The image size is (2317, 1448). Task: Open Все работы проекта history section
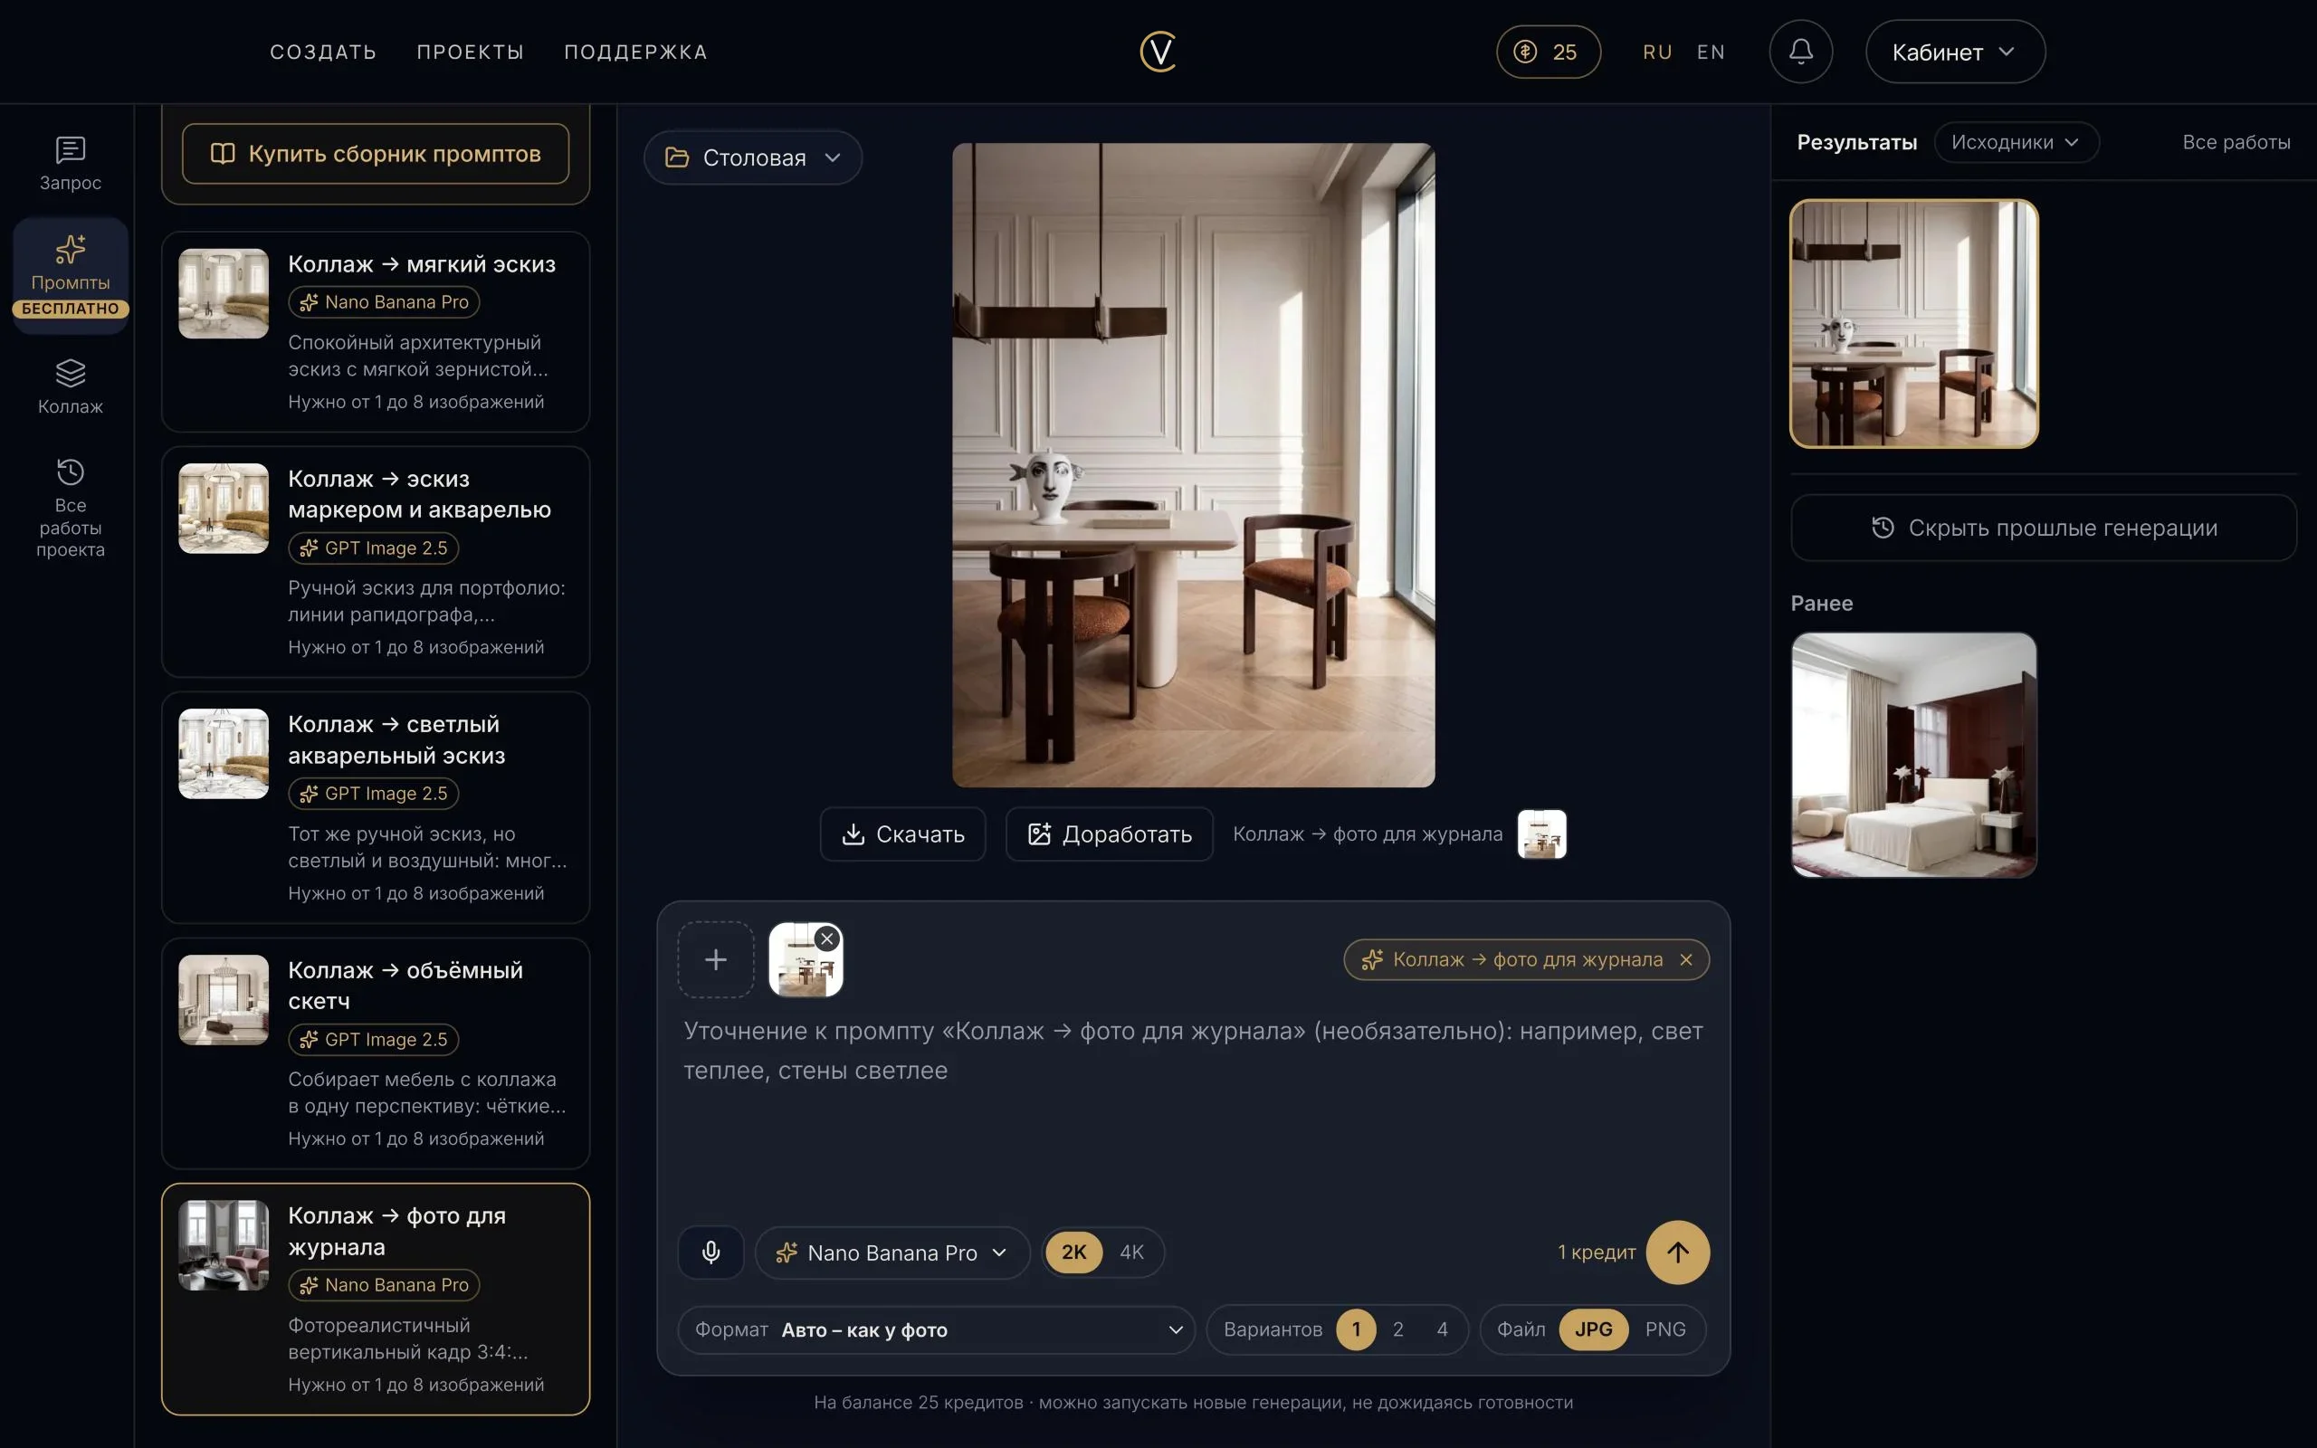(x=70, y=508)
